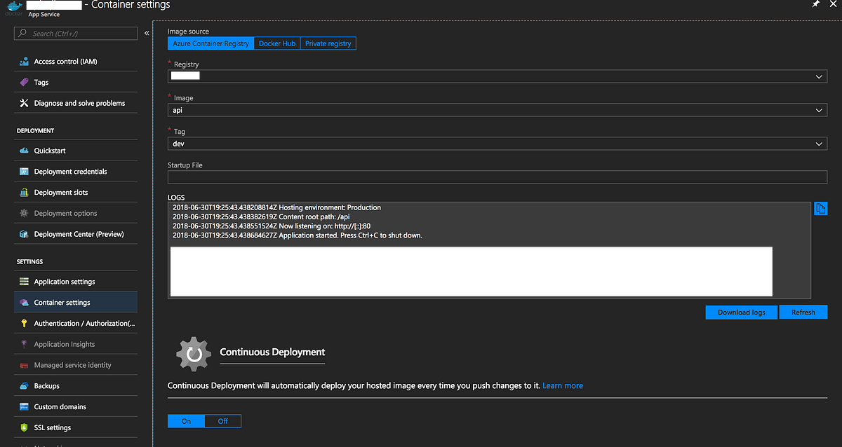Image resolution: width=842 pixels, height=447 pixels.
Task: Click the Diagnose and solve problems wrench icon
Action: 24,103
